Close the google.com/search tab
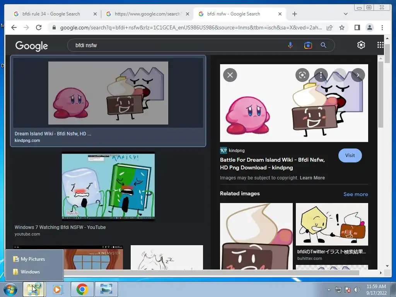The height and width of the screenshot is (297, 396). coord(188,14)
